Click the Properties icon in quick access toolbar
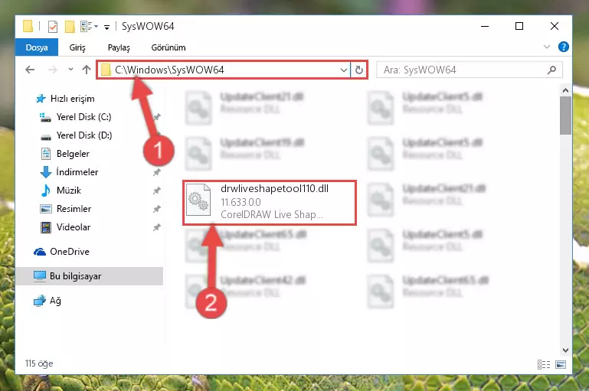The width and height of the screenshot is (589, 391). (x=53, y=27)
